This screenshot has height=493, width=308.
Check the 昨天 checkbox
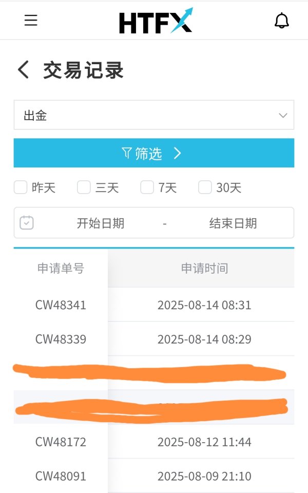pos(21,187)
